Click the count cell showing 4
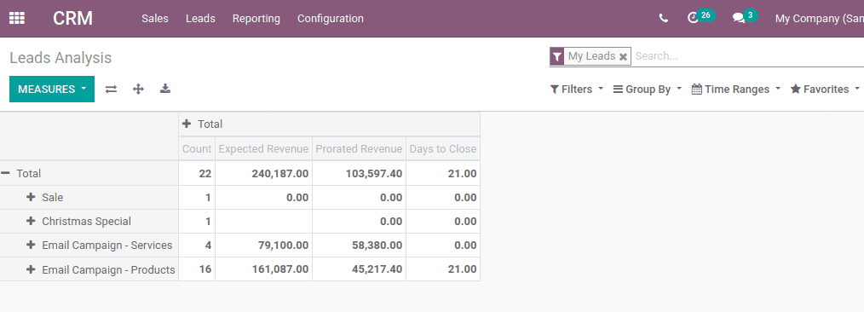 tap(197, 246)
